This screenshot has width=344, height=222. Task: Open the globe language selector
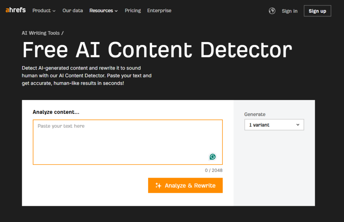pyautogui.click(x=272, y=11)
